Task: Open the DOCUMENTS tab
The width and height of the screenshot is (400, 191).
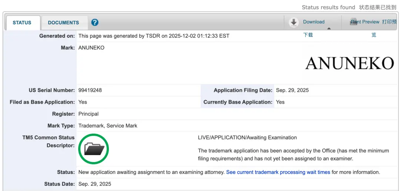Action: click(63, 23)
